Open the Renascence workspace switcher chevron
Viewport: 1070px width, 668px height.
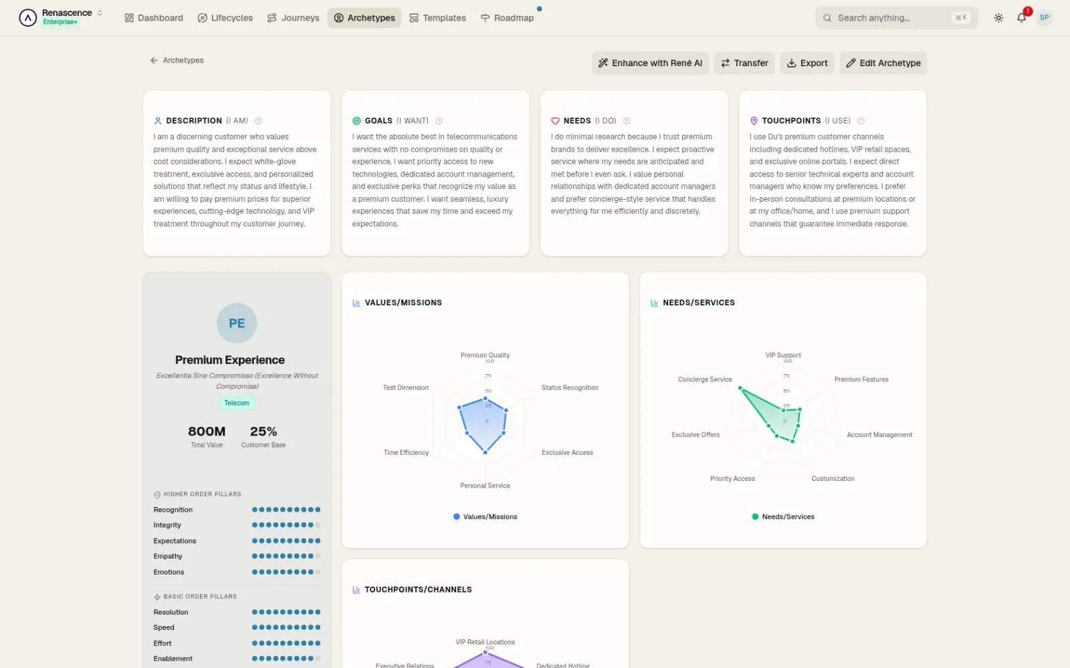(x=100, y=13)
